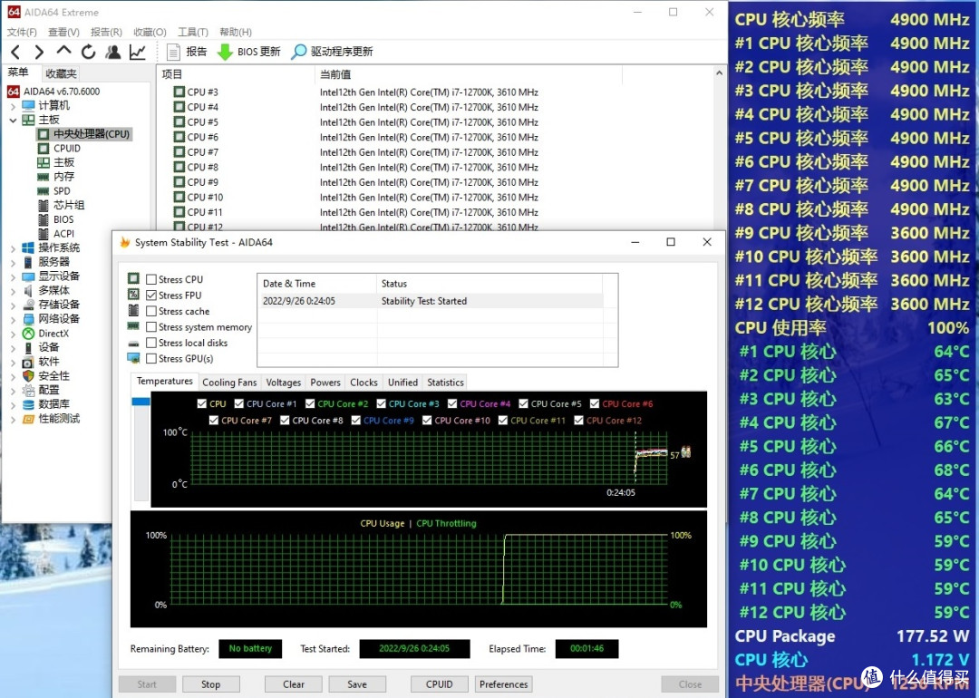
Task: Click the blue temperature scale bar beside the graph
Action: 141,402
